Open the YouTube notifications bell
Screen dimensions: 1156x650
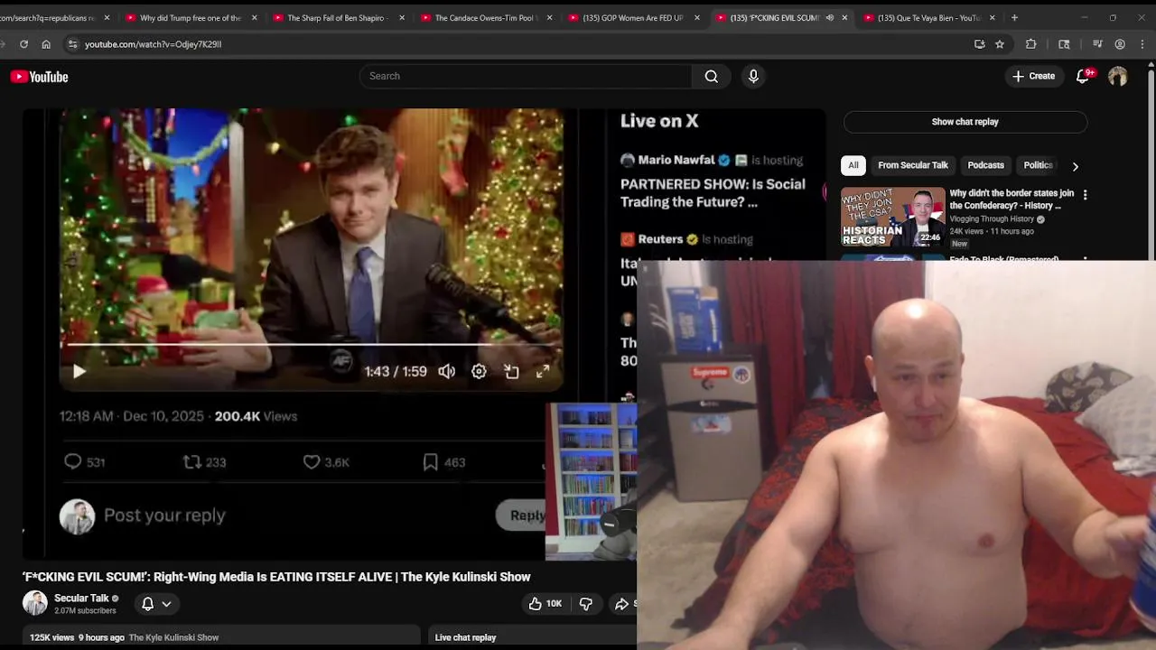tap(1083, 77)
